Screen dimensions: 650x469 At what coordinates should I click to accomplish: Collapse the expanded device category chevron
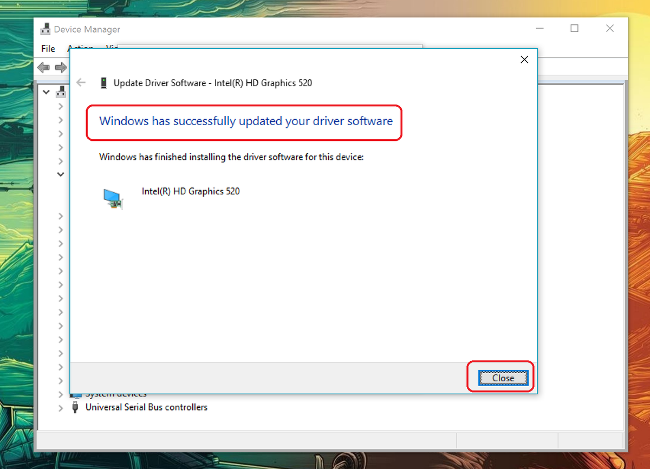point(60,174)
